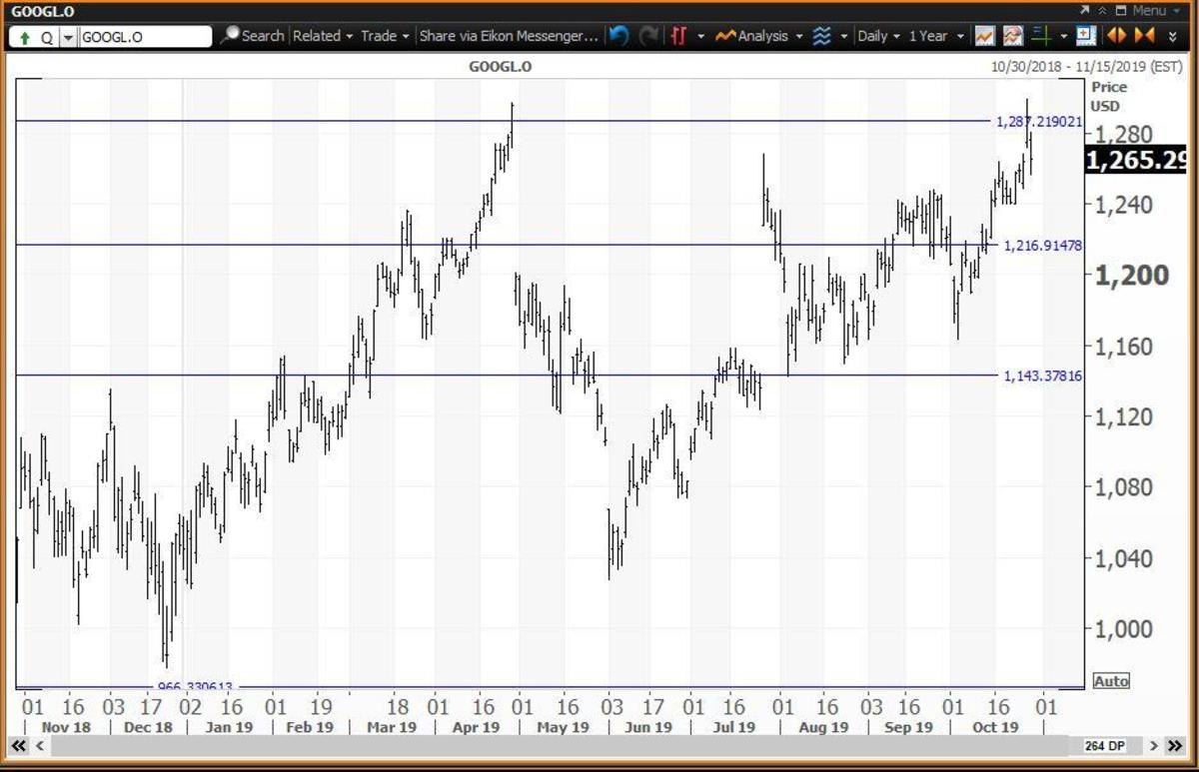Click the scroll-to-start double left arrow
This screenshot has width=1199, height=772.
[x=19, y=746]
